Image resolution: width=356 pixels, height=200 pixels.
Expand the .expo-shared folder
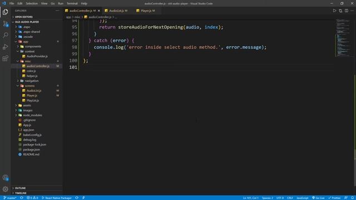coord(37,32)
